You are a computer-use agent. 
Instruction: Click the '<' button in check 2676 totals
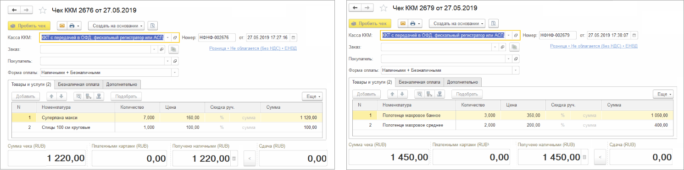tap(250, 158)
